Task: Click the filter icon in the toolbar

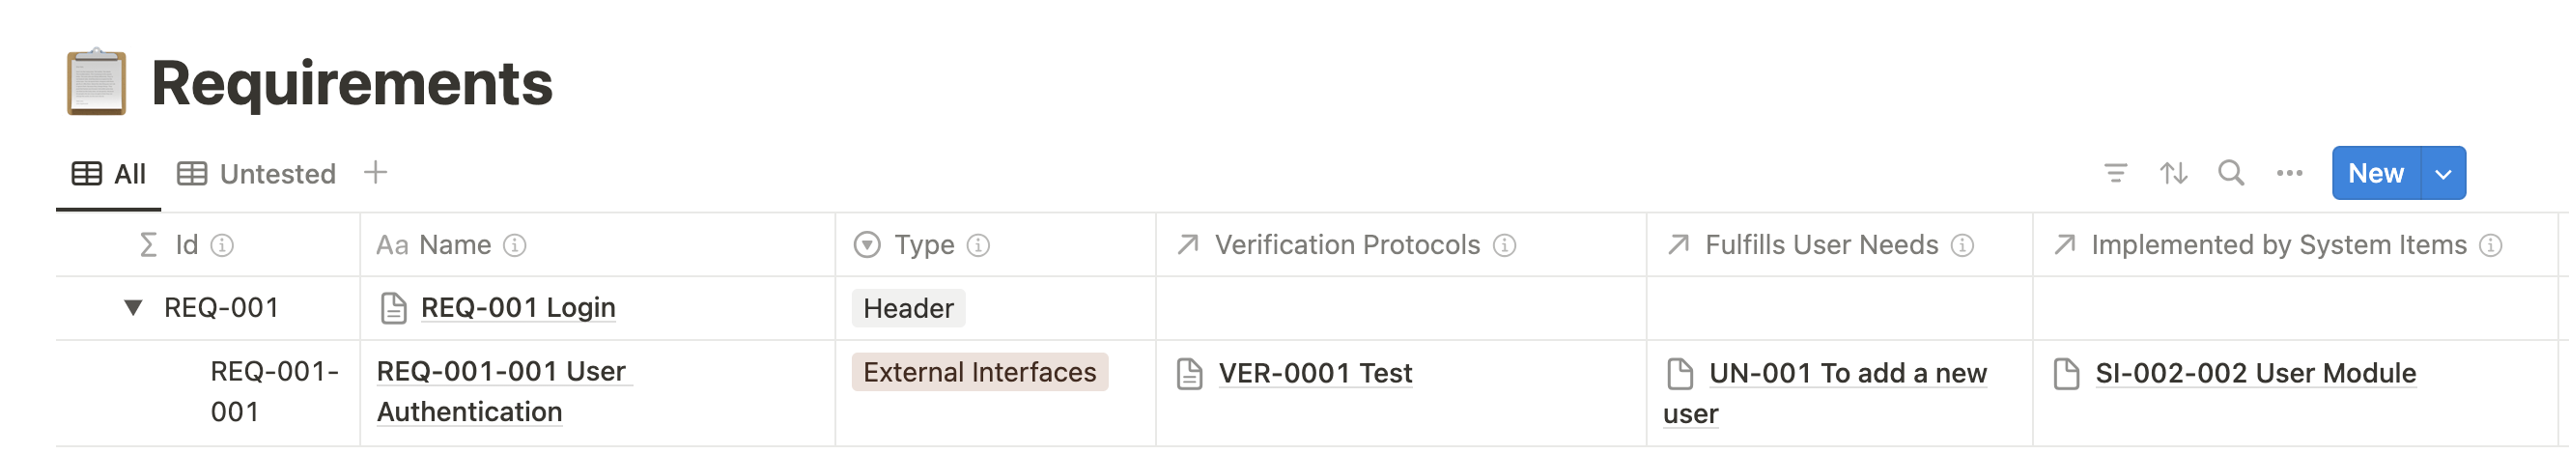Action: [x=2115, y=174]
